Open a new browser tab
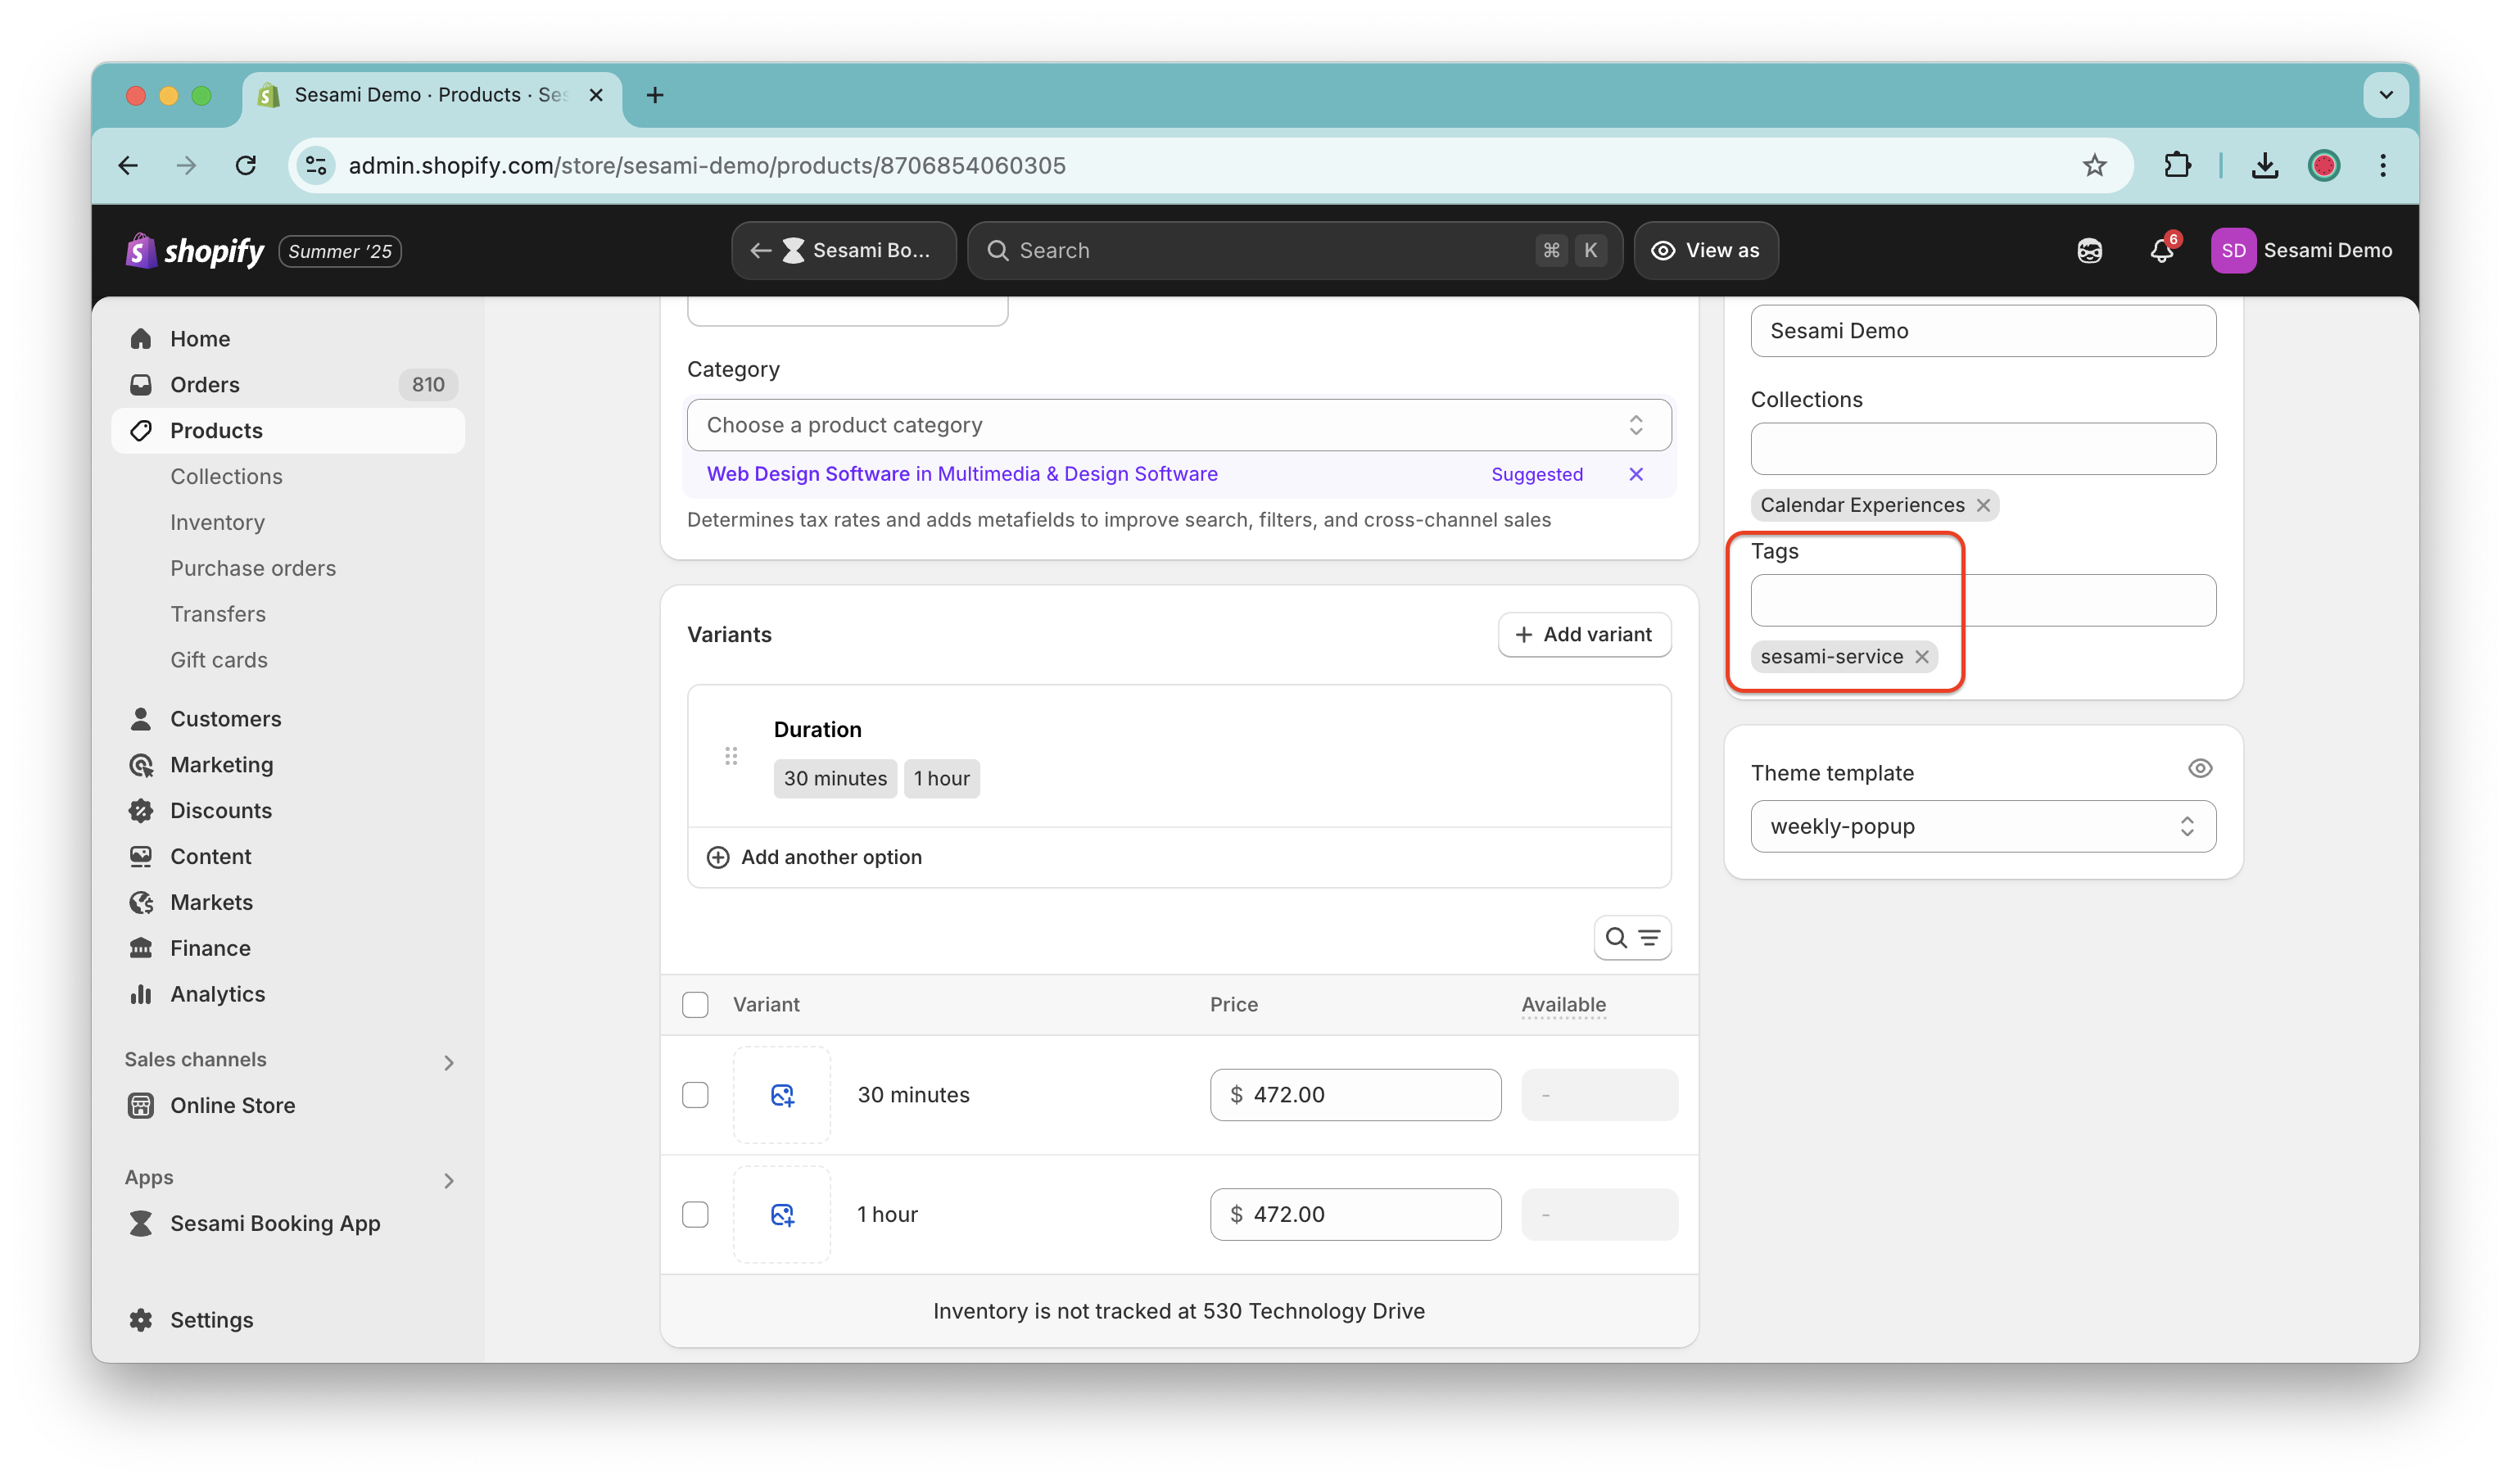This screenshot has height=1484, width=2511. 655,95
